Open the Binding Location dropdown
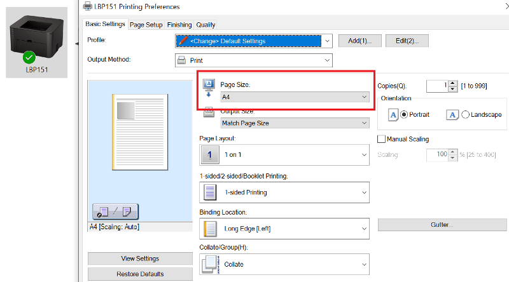Image resolution: width=509 pixels, height=282 pixels. (284, 229)
